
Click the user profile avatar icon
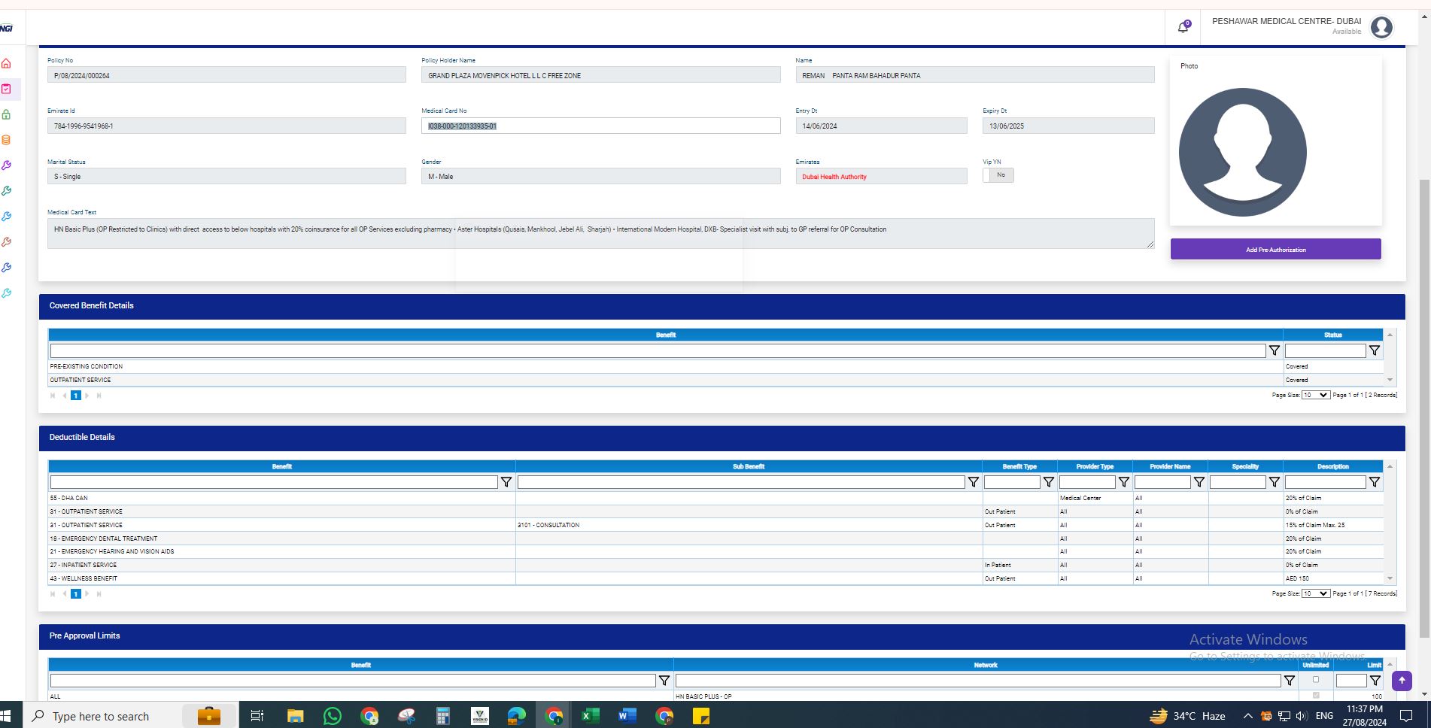click(x=1381, y=27)
